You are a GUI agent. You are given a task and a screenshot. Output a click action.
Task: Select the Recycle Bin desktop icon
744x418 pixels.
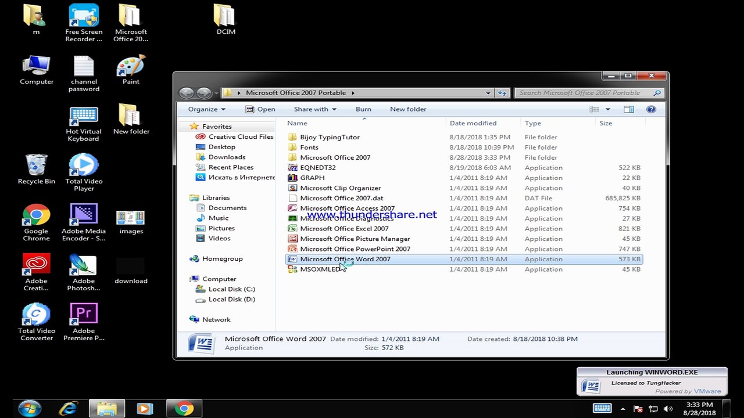pos(36,165)
